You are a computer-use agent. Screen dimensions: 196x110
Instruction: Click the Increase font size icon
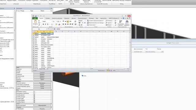click(58, 21)
